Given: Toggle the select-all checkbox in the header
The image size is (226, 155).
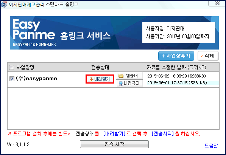Looking at the screenshot, I should [11, 67].
